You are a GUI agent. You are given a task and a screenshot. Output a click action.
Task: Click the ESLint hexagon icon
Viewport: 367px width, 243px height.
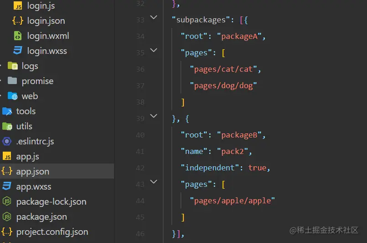pos(7,141)
